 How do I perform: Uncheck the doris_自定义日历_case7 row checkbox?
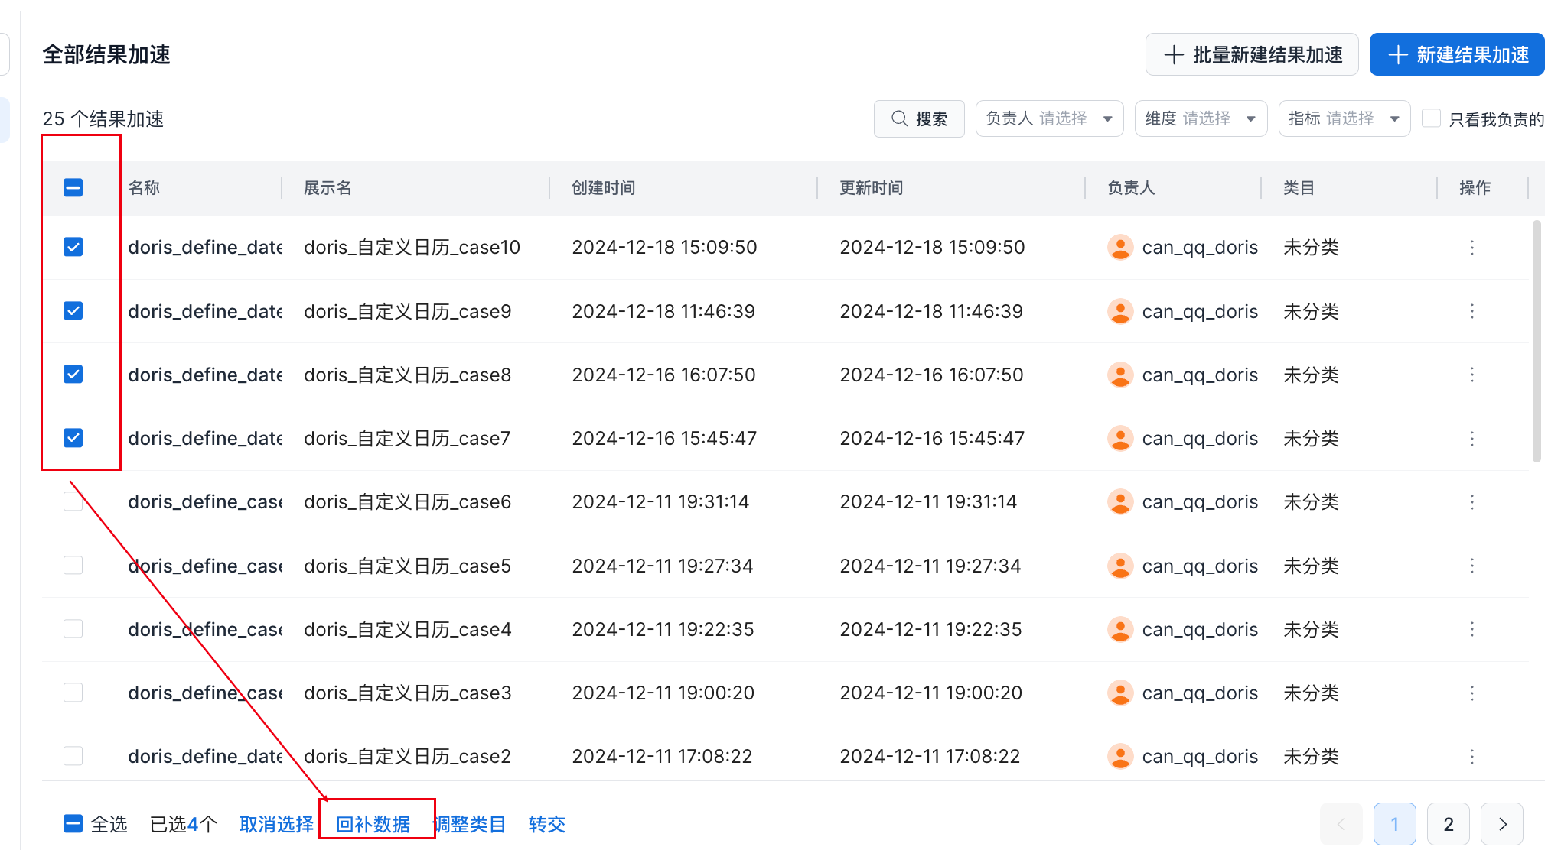(x=73, y=438)
